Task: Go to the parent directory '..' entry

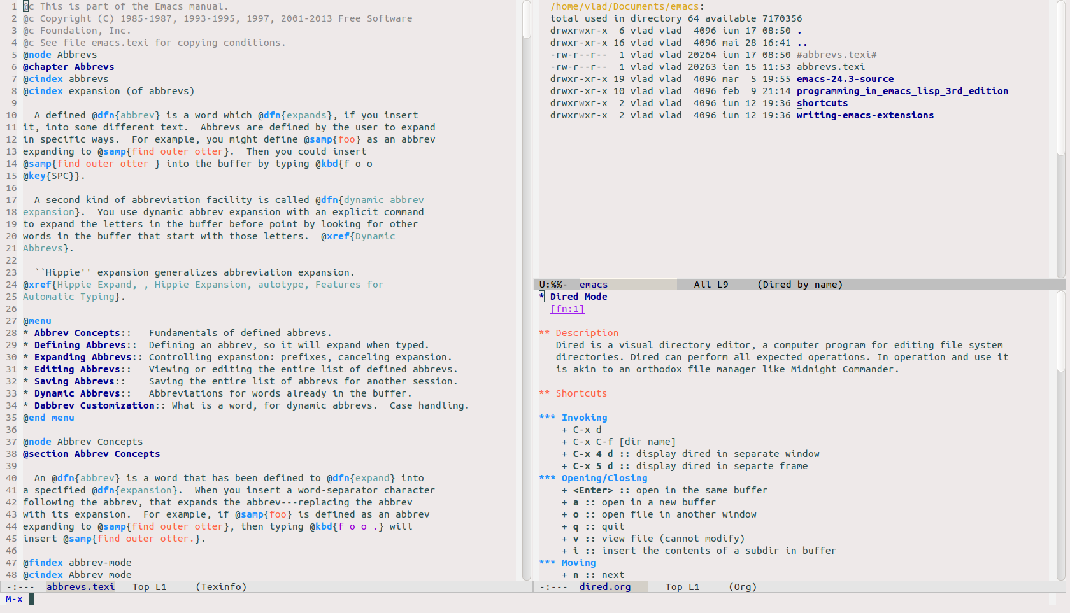Action: [x=802, y=43]
